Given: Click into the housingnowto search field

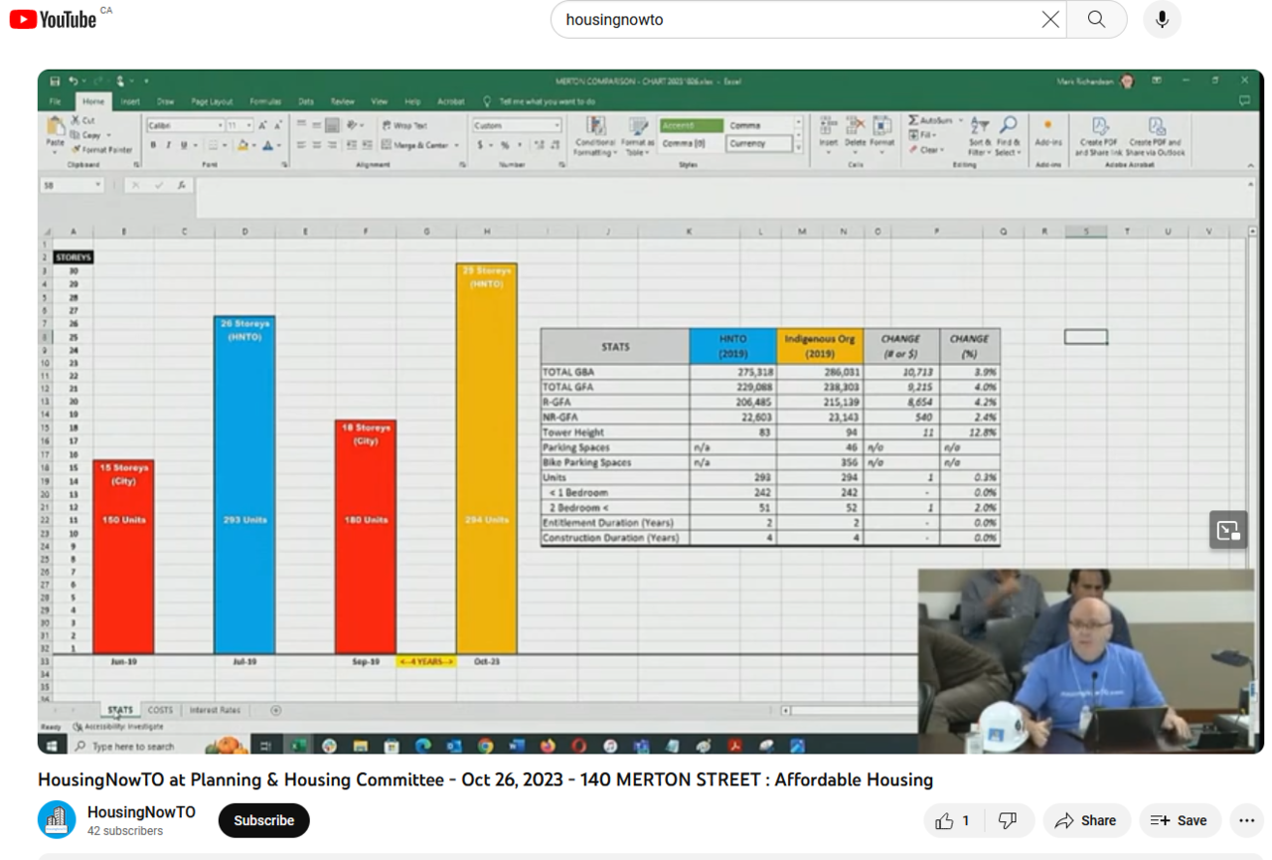Looking at the screenshot, I should click(795, 20).
